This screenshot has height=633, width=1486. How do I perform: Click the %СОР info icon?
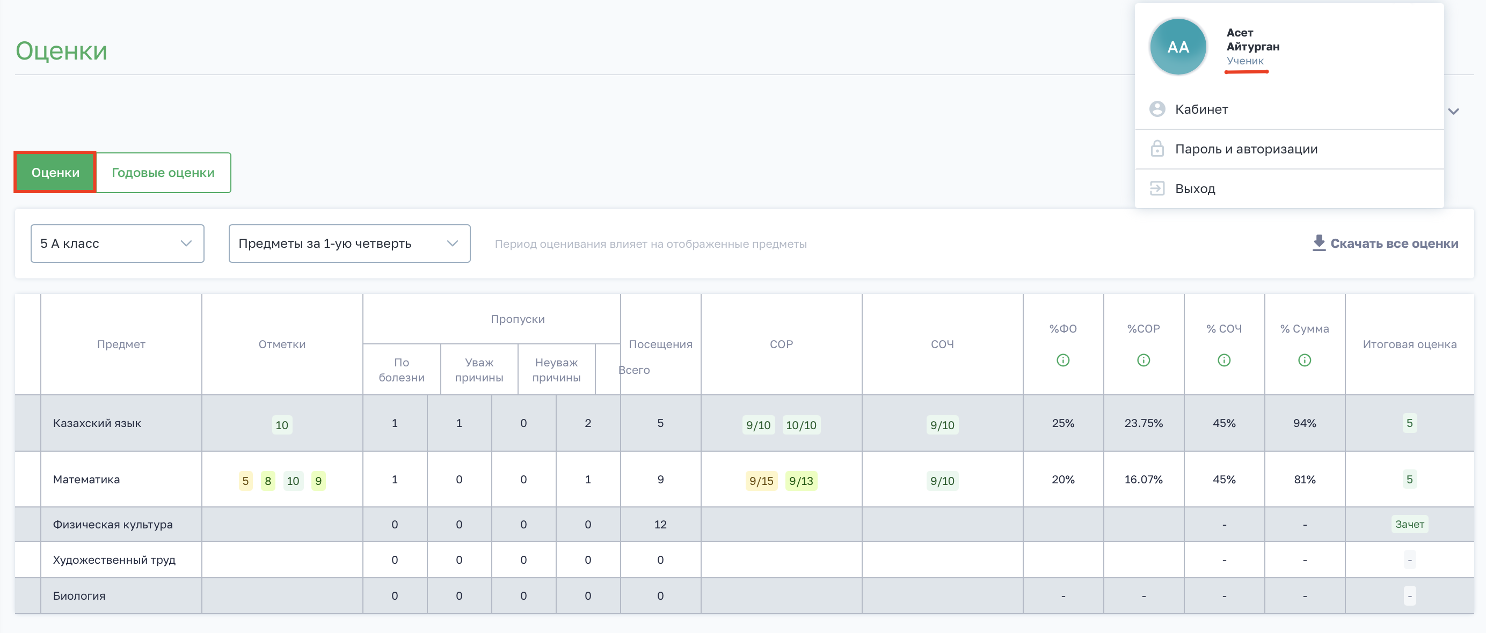[1143, 360]
